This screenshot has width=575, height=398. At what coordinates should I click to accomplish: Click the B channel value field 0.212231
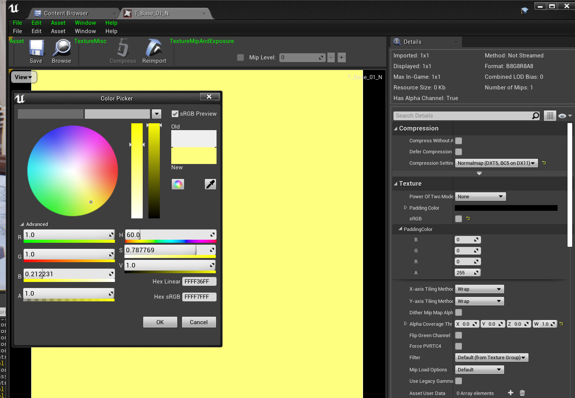pos(69,274)
